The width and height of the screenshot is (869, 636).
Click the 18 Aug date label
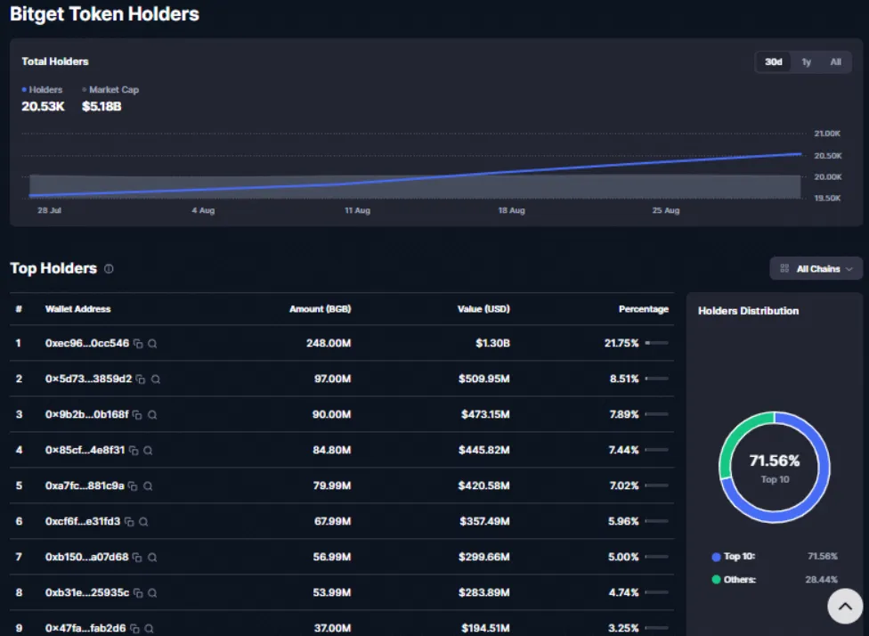[512, 210]
